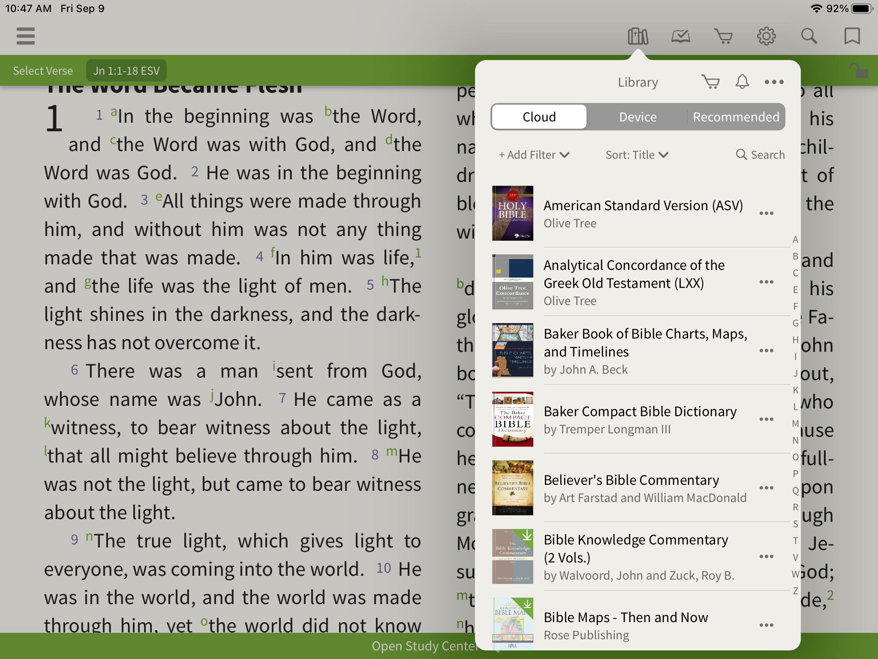Image resolution: width=878 pixels, height=659 pixels.
Task: Open the reading plan checkmark book icon
Action: (681, 36)
